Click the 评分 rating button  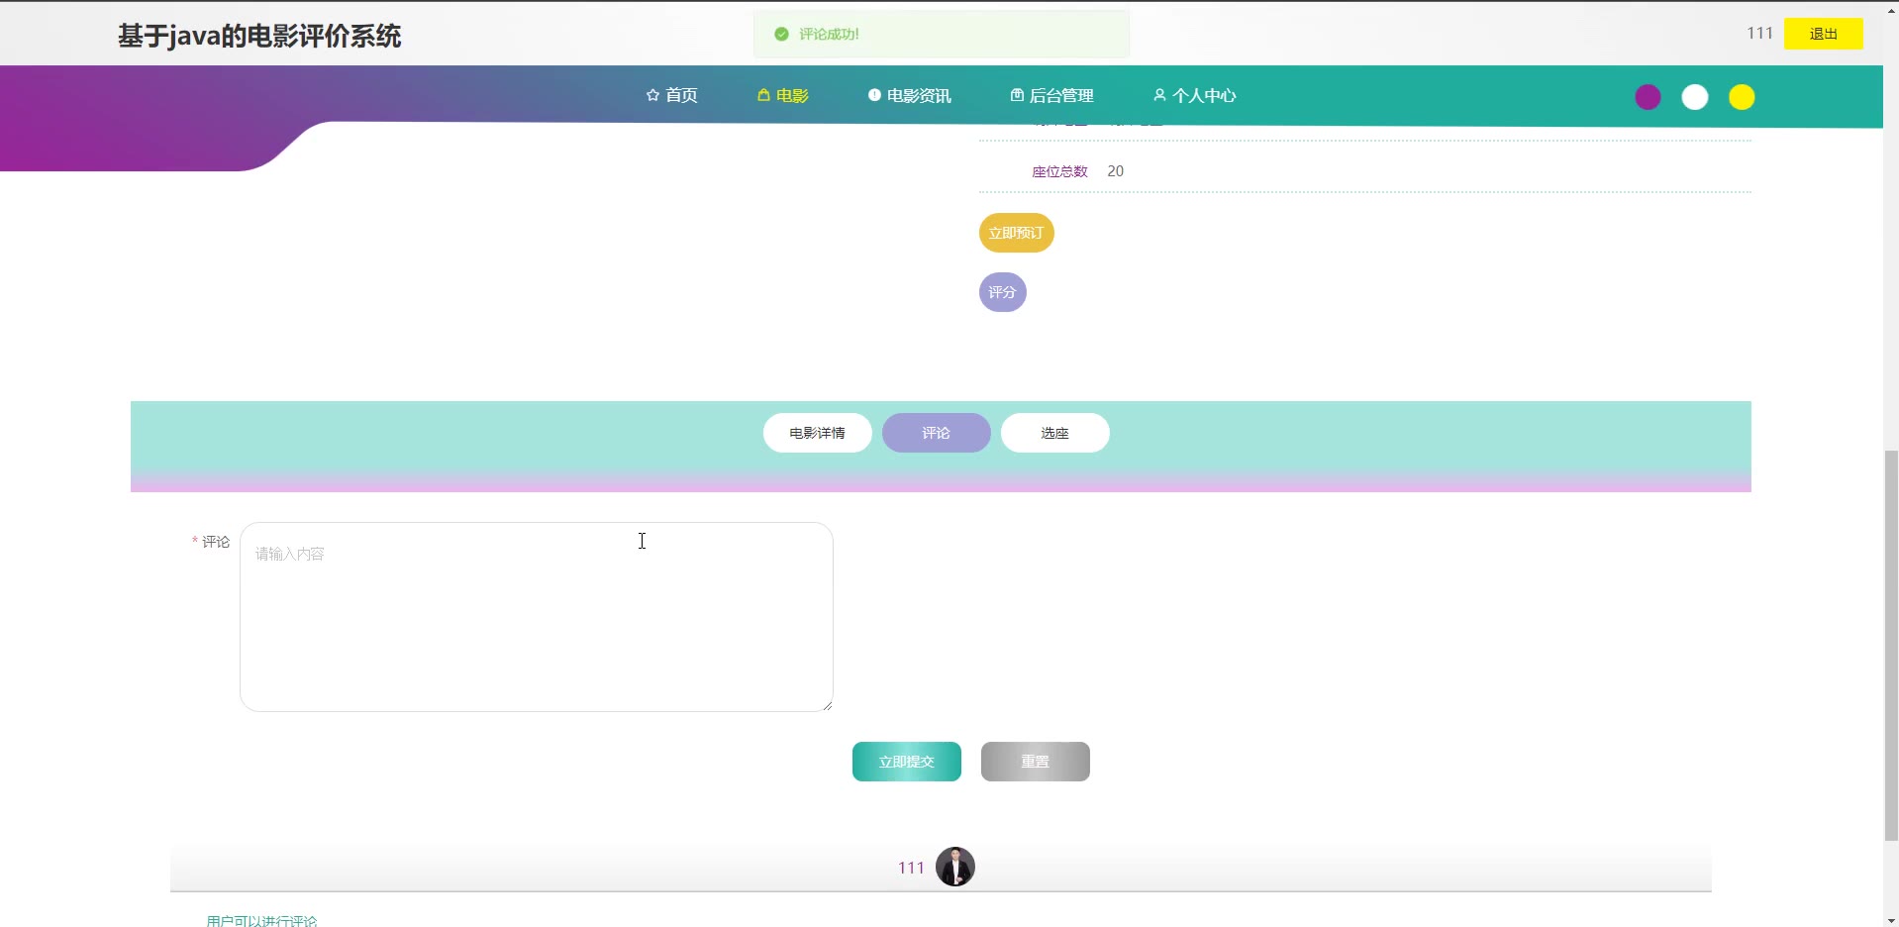pyautogui.click(x=1002, y=292)
